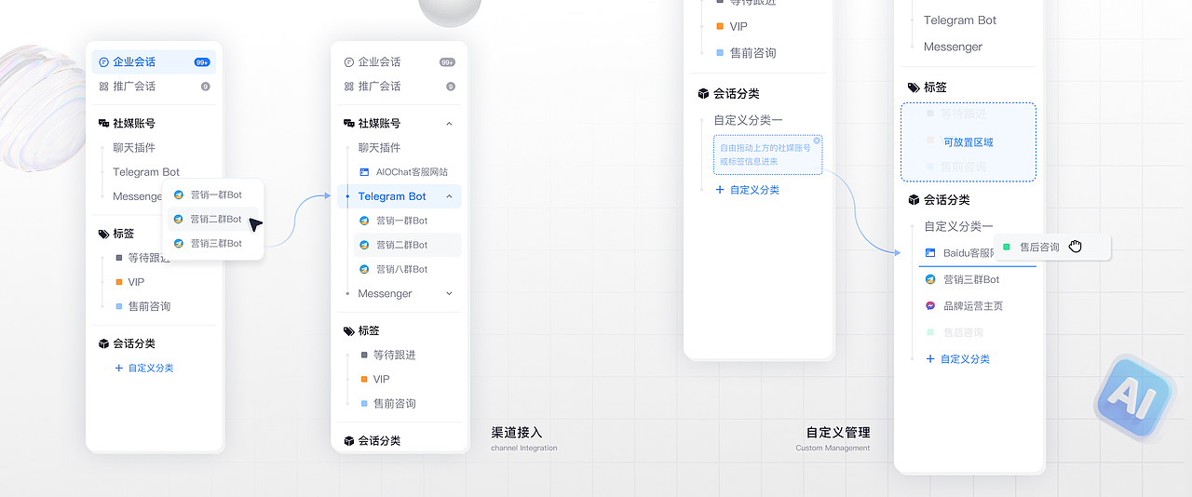Click 会话分类 cube icon in drag-hint panel

coord(704,94)
